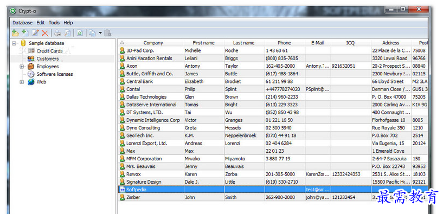Open the Database menu
This screenshot has width=443, height=214.
tap(22, 23)
